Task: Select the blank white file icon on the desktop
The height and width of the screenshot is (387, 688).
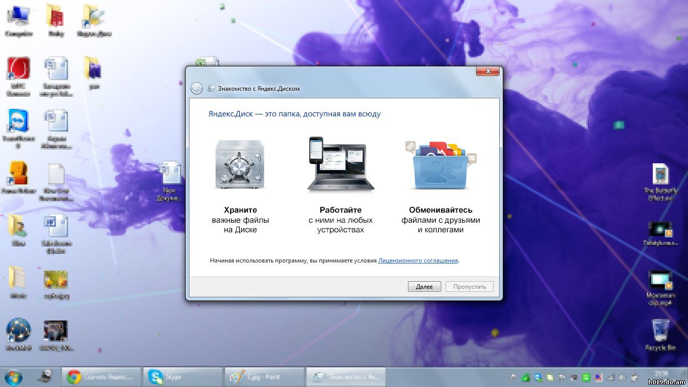Action: [x=56, y=181]
